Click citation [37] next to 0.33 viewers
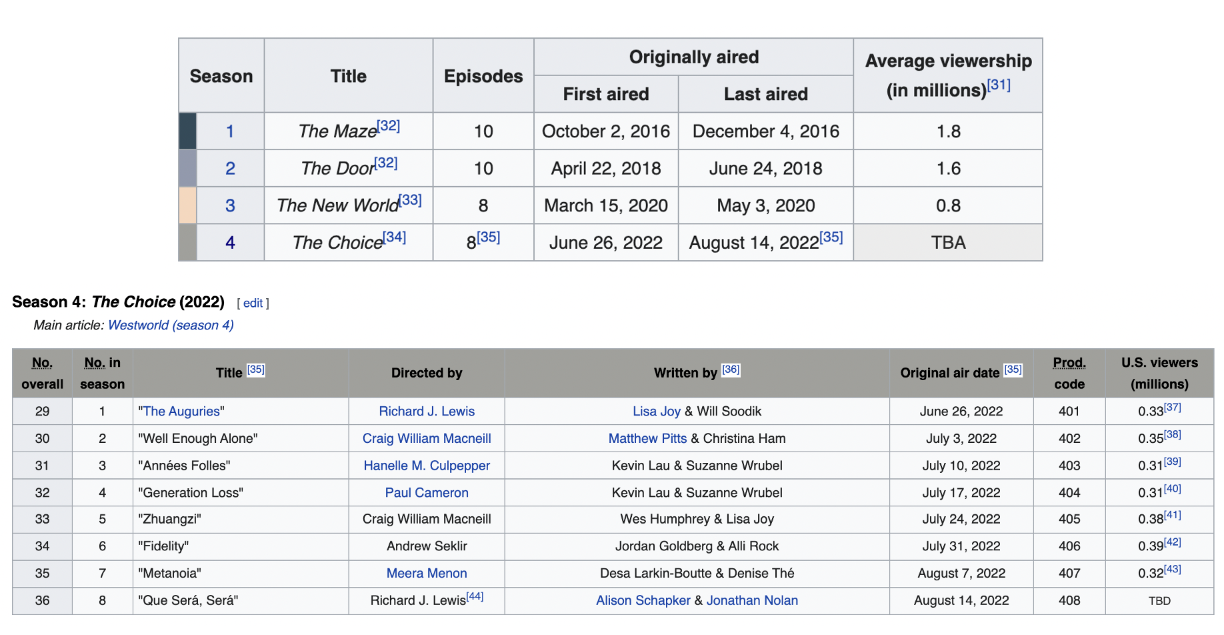The image size is (1224, 635). tap(1173, 407)
